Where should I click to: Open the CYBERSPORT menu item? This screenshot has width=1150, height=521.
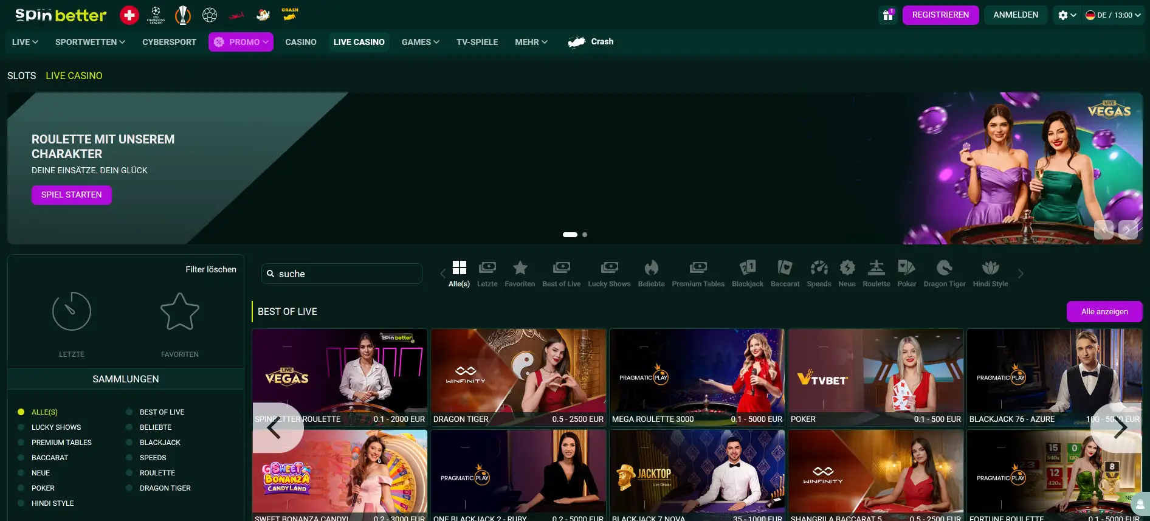coord(169,42)
